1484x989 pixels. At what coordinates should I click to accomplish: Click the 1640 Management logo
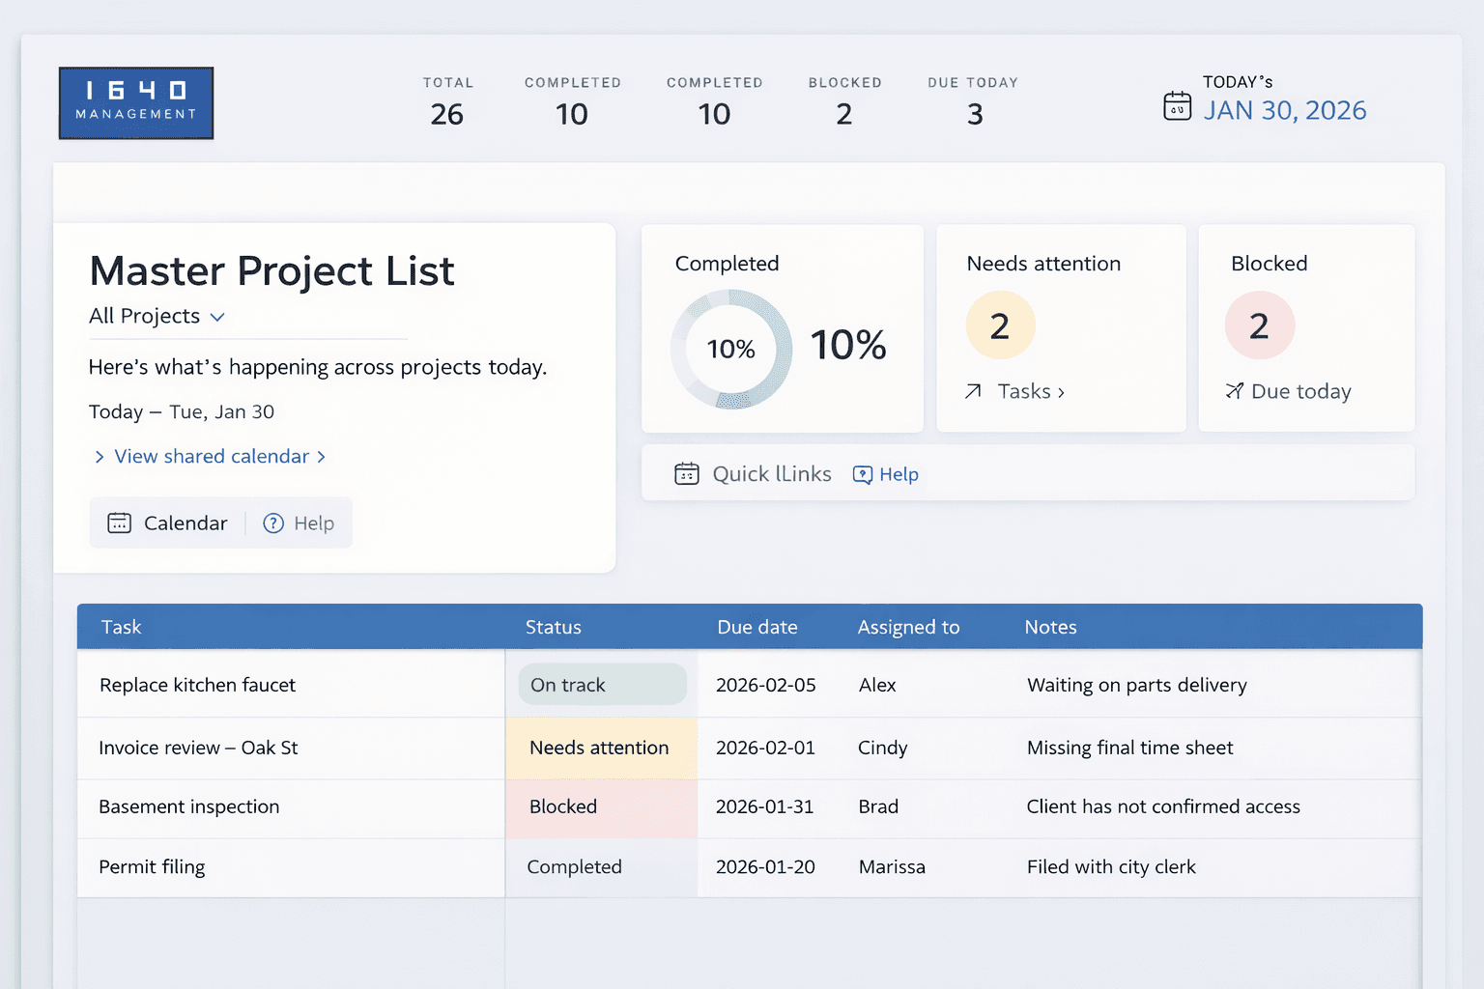click(x=136, y=103)
